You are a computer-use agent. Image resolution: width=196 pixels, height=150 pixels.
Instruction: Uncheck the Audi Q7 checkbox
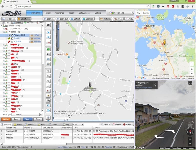[x=12, y=38]
